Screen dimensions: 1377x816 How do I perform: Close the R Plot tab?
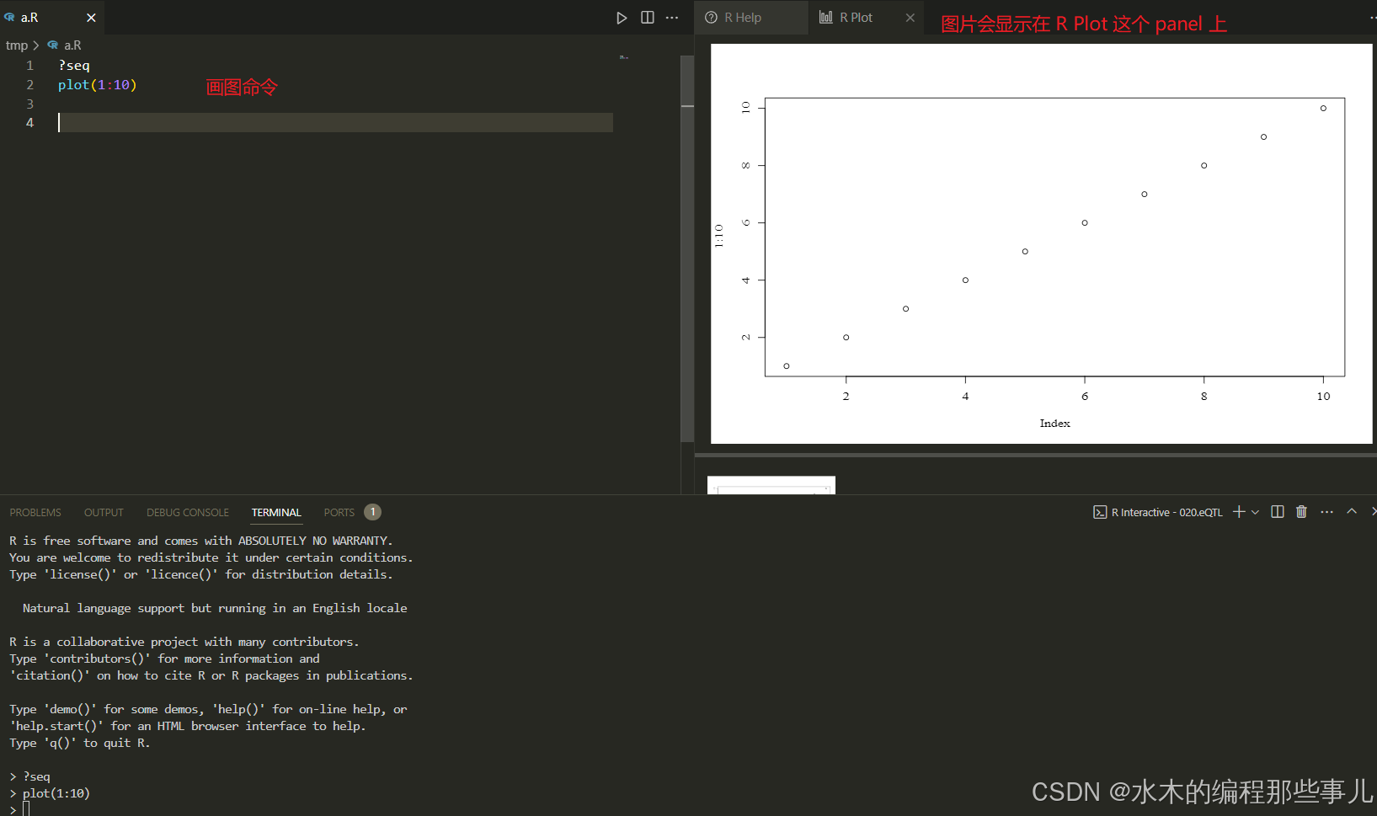910,18
